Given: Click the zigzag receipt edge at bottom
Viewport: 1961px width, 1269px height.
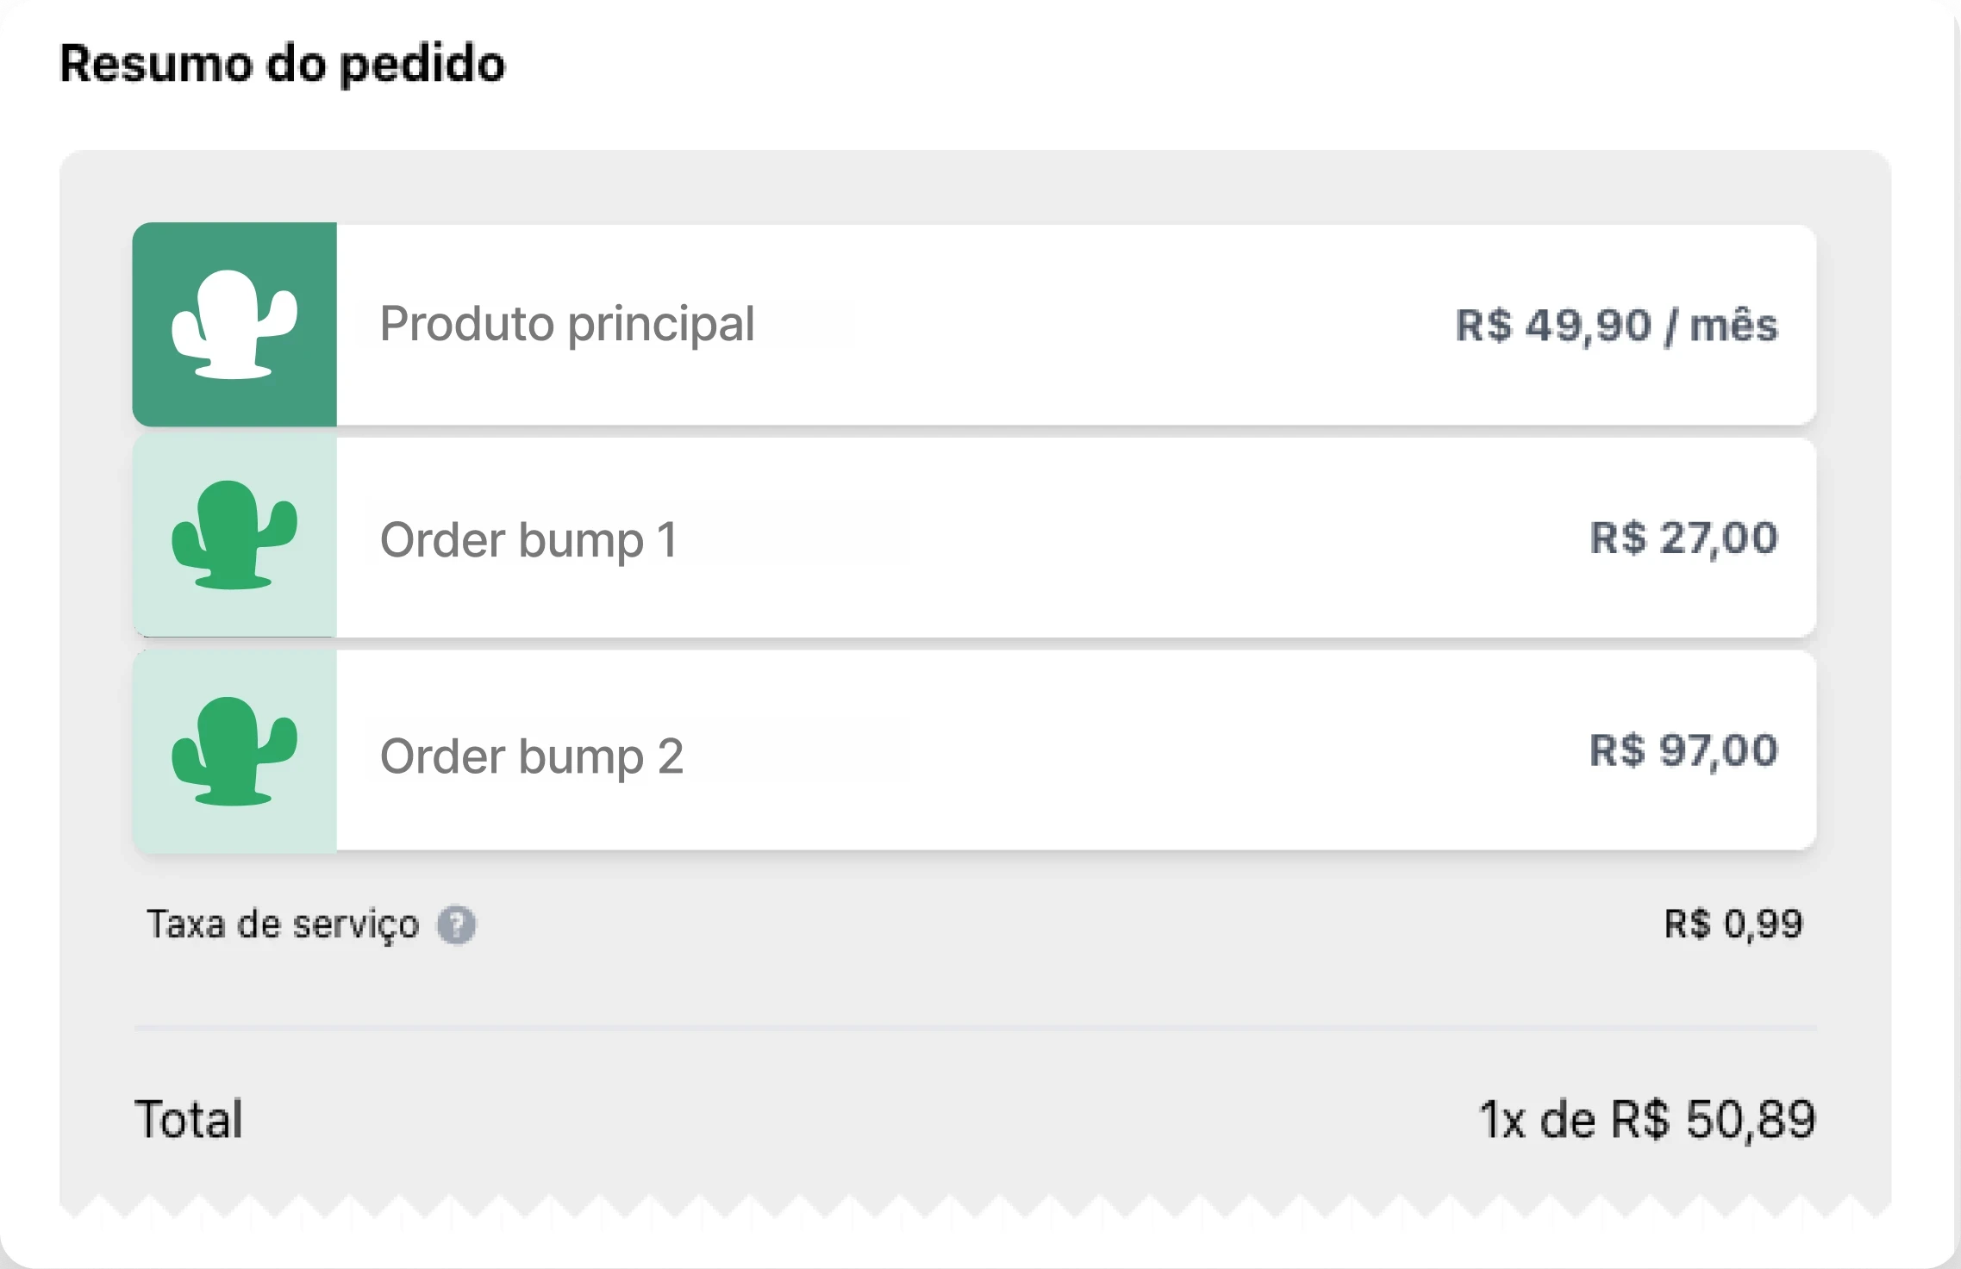Looking at the screenshot, I should (x=974, y=1206).
